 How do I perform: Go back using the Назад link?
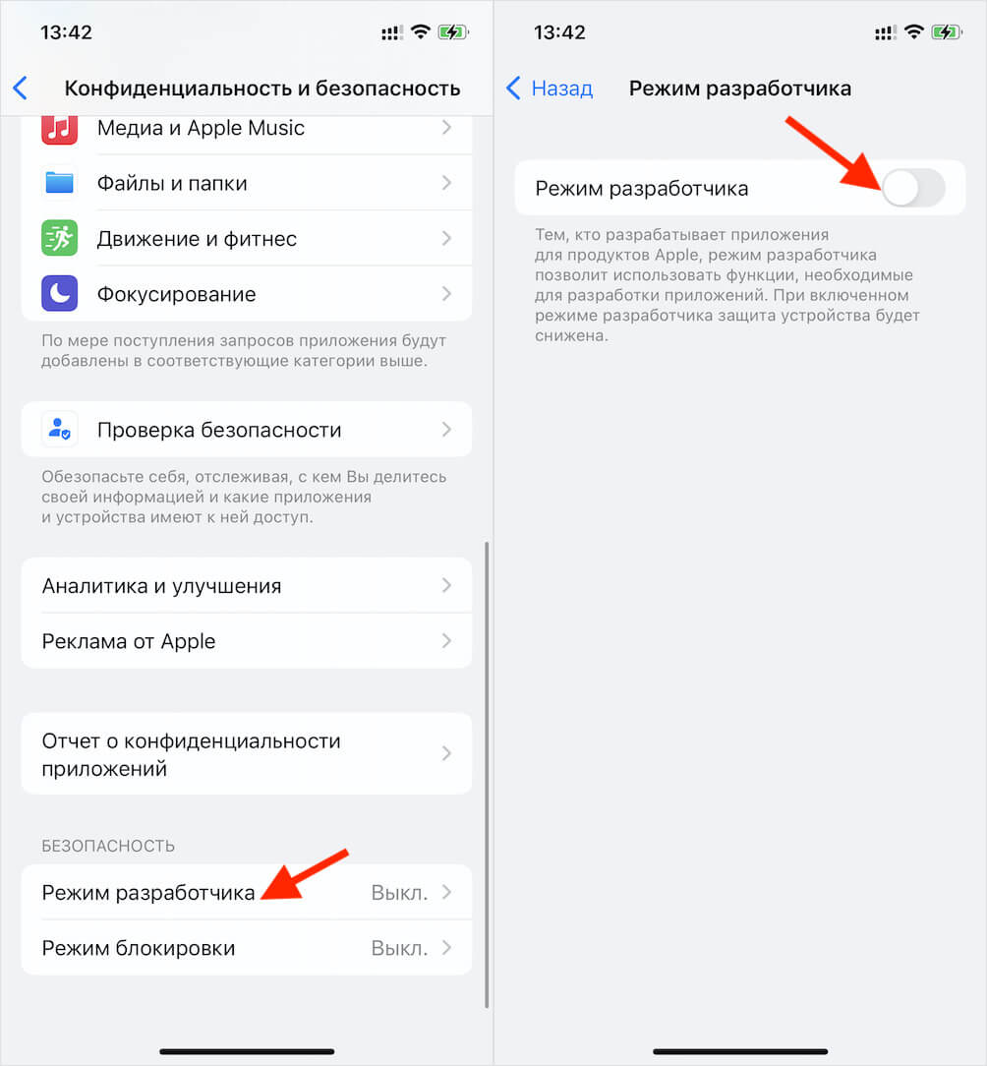(x=550, y=89)
